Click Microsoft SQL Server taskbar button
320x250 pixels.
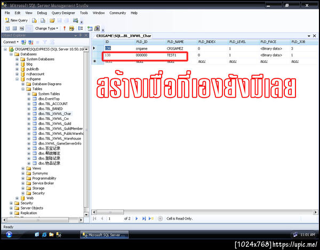coord(105,235)
